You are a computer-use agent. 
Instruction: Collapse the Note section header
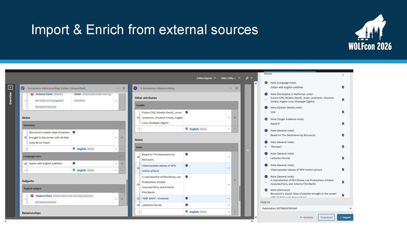click(233, 147)
